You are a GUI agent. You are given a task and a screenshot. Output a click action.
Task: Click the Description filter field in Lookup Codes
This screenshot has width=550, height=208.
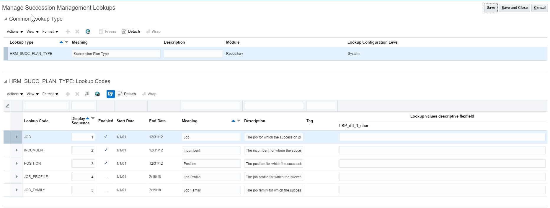click(x=274, y=106)
